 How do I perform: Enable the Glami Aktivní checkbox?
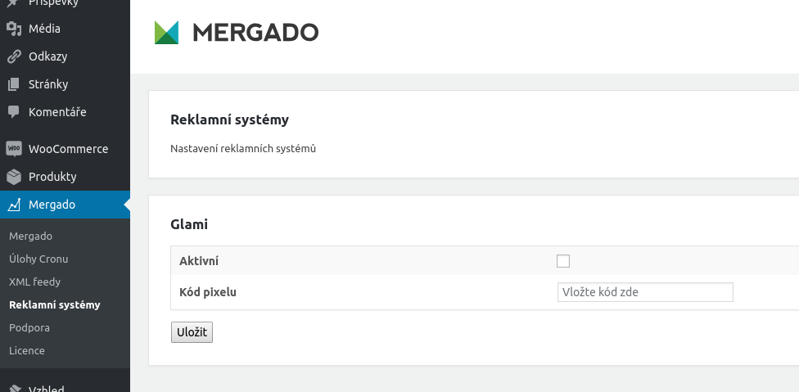(x=563, y=261)
